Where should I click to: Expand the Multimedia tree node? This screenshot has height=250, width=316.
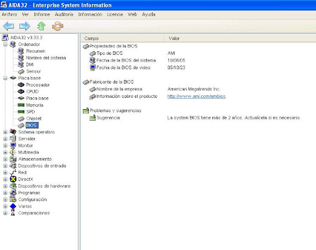point(5,152)
